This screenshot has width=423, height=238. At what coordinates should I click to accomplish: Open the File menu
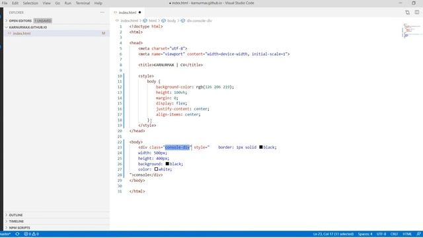pyautogui.click(x=5, y=3)
